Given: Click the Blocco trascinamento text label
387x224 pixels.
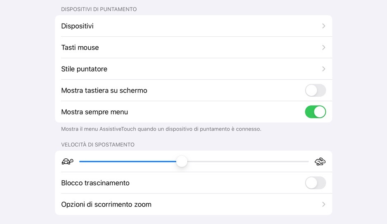Looking at the screenshot, I should [x=95, y=183].
